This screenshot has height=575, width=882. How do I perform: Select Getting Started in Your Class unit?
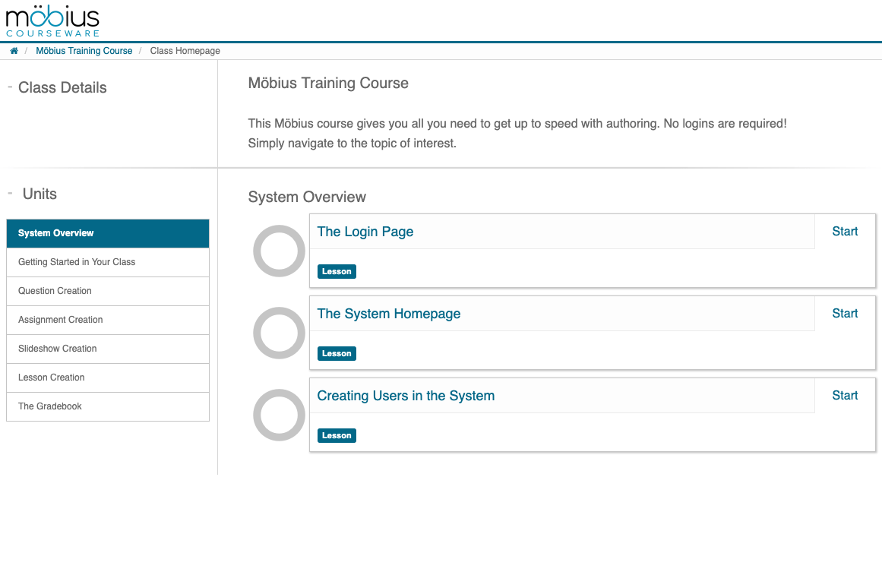pyautogui.click(x=108, y=262)
